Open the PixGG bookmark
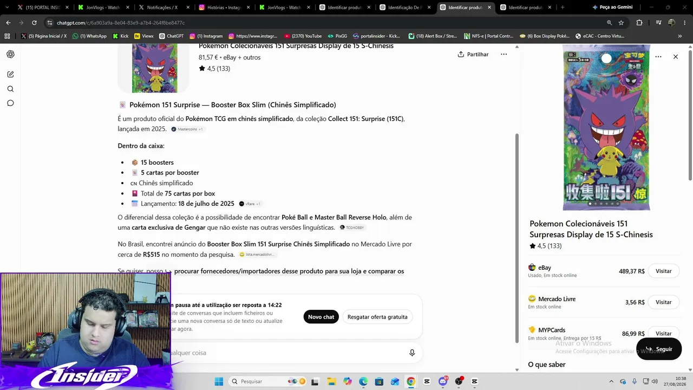This screenshot has width=693, height=390. [x=337, y=36]
